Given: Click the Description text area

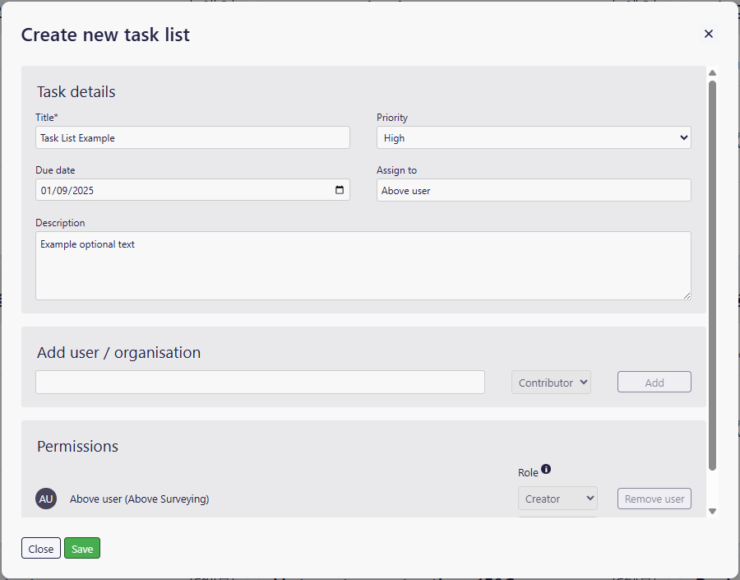Looking at the screenshot, I should 363,266.
